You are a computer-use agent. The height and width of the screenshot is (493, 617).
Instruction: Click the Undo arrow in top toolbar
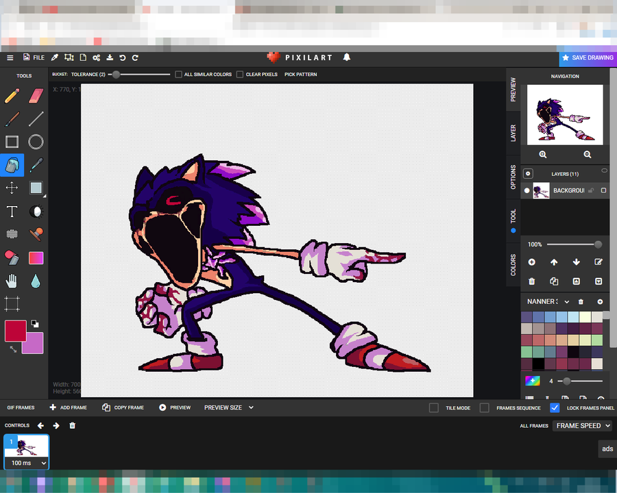coord(123,58)
